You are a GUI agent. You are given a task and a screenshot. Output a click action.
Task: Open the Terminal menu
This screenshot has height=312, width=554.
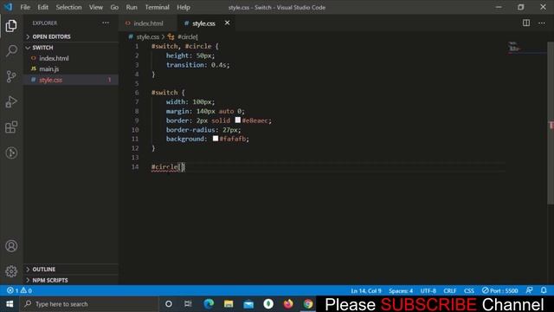click(x=157, y=7)
